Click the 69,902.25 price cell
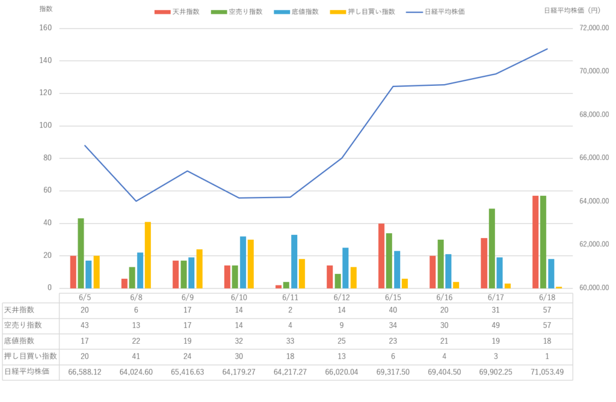The image size is (616, 402). 496,372
